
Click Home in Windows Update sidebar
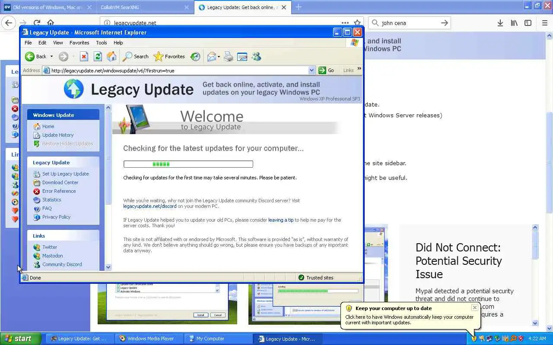pyautogui.click(x=48, y=126)
